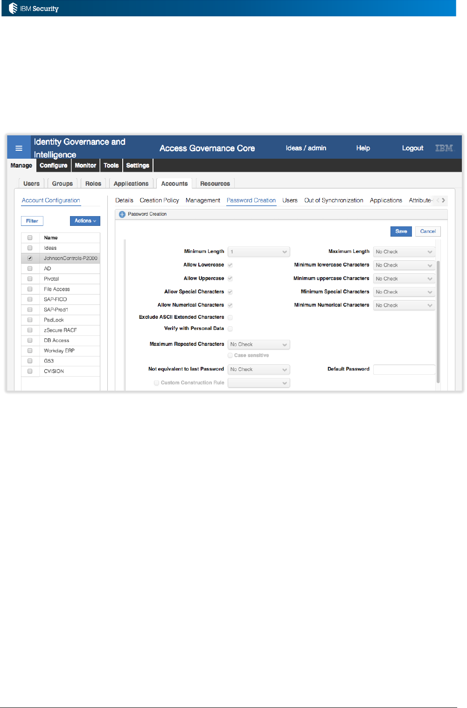The width and height of the screenshot is (467, 708).
Task: Enable Exclude ASCII Extended Characters
Action: pyautogui.click(x=230, y=317)
